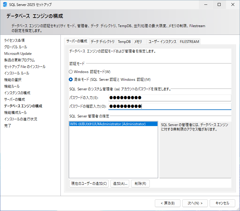The width and height of the screenshot is (240, 211).
Task: Click the SQL Server setup title bar icon
Action: (x=5, y=4)
